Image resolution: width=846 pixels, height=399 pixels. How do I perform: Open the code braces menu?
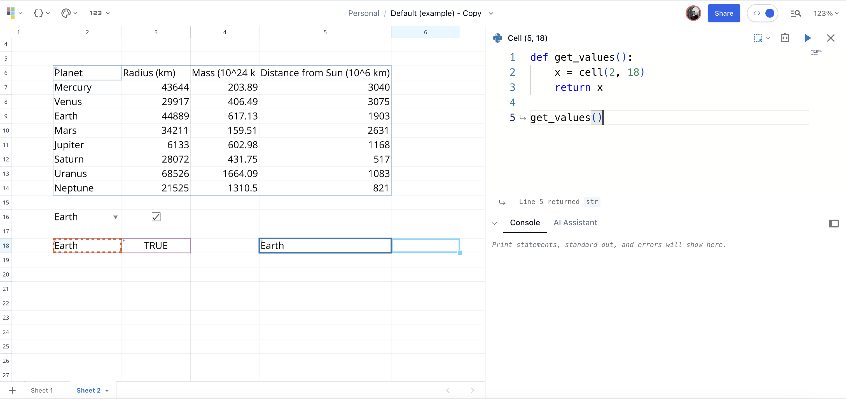coord(42,13)
